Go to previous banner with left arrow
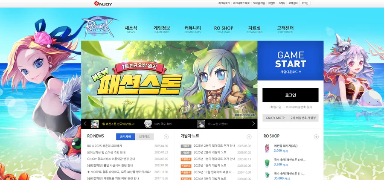This screenshot has height=180, width=384. tap(85, 124)
